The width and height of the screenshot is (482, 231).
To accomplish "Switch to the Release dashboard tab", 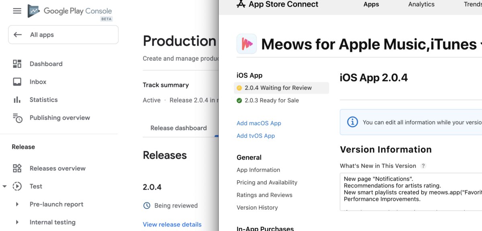I will (178, 128).
